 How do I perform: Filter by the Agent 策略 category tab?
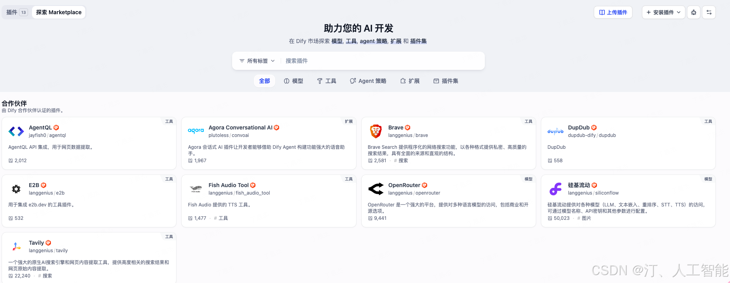click(368, 81)
